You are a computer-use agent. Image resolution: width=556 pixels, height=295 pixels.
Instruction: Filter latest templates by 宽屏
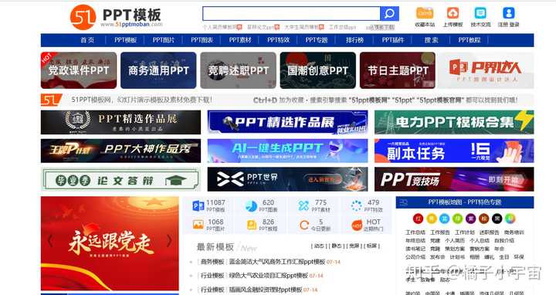click(x=354, y=246)
